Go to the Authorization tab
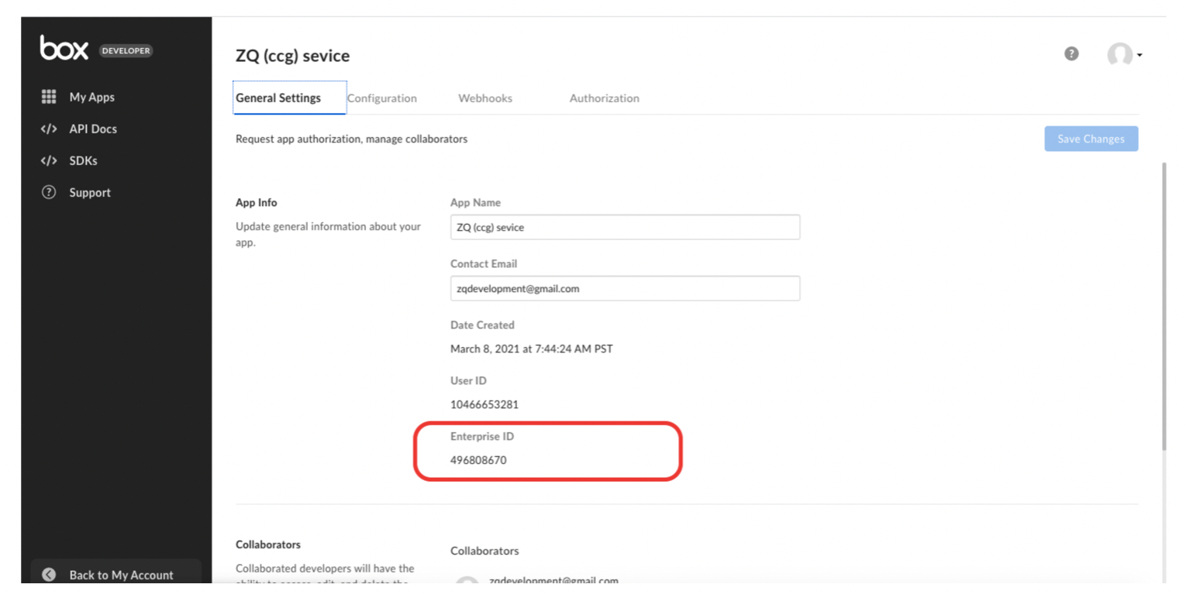The image size is (1186, 598). [605, 98]
